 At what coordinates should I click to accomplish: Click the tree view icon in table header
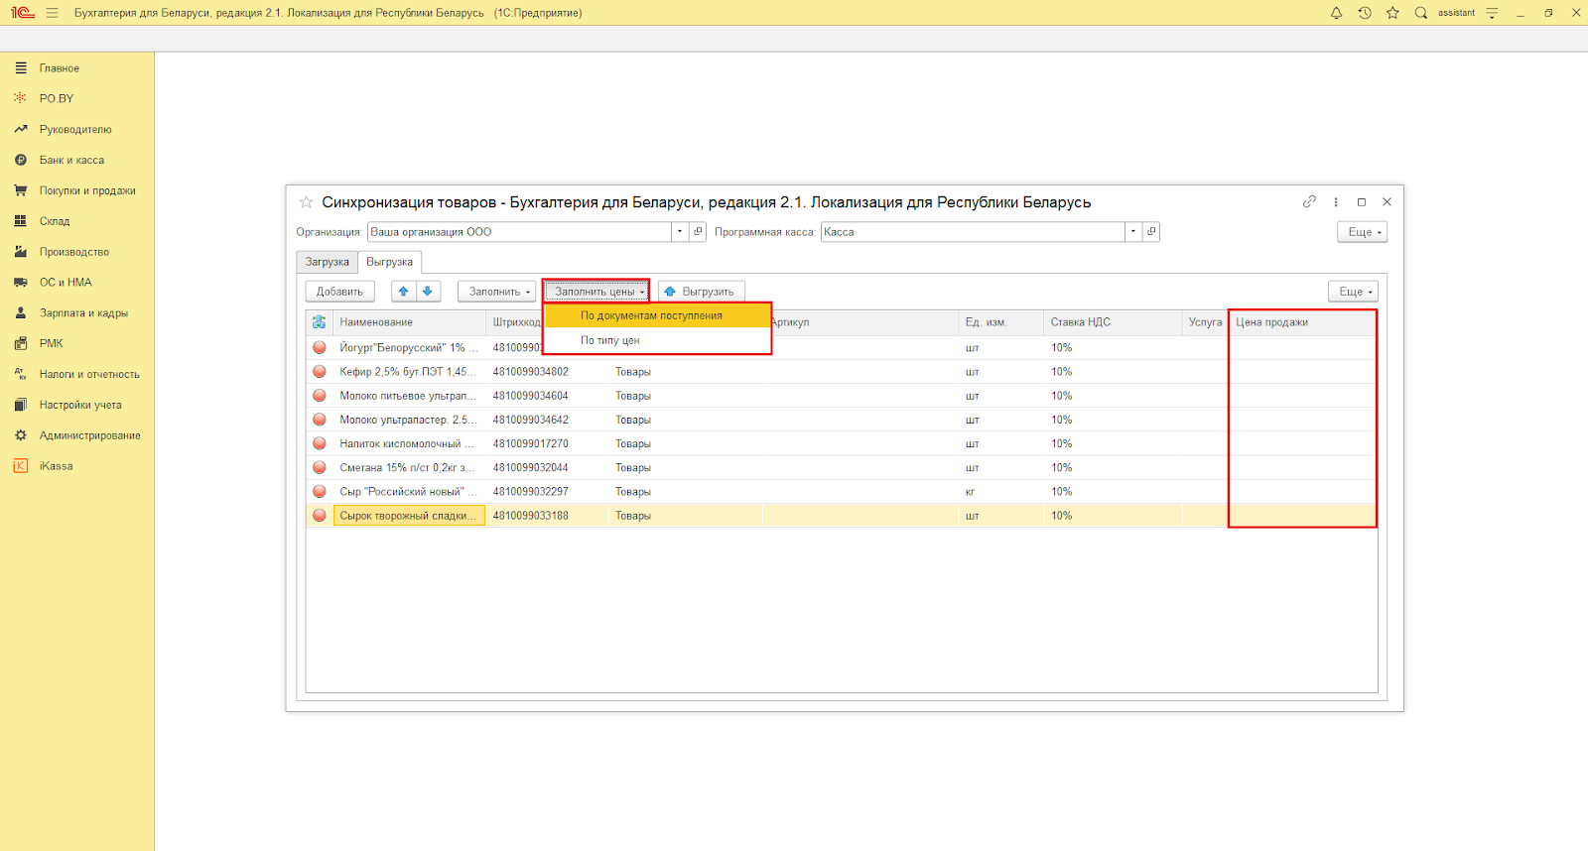(x=319, y=322)
